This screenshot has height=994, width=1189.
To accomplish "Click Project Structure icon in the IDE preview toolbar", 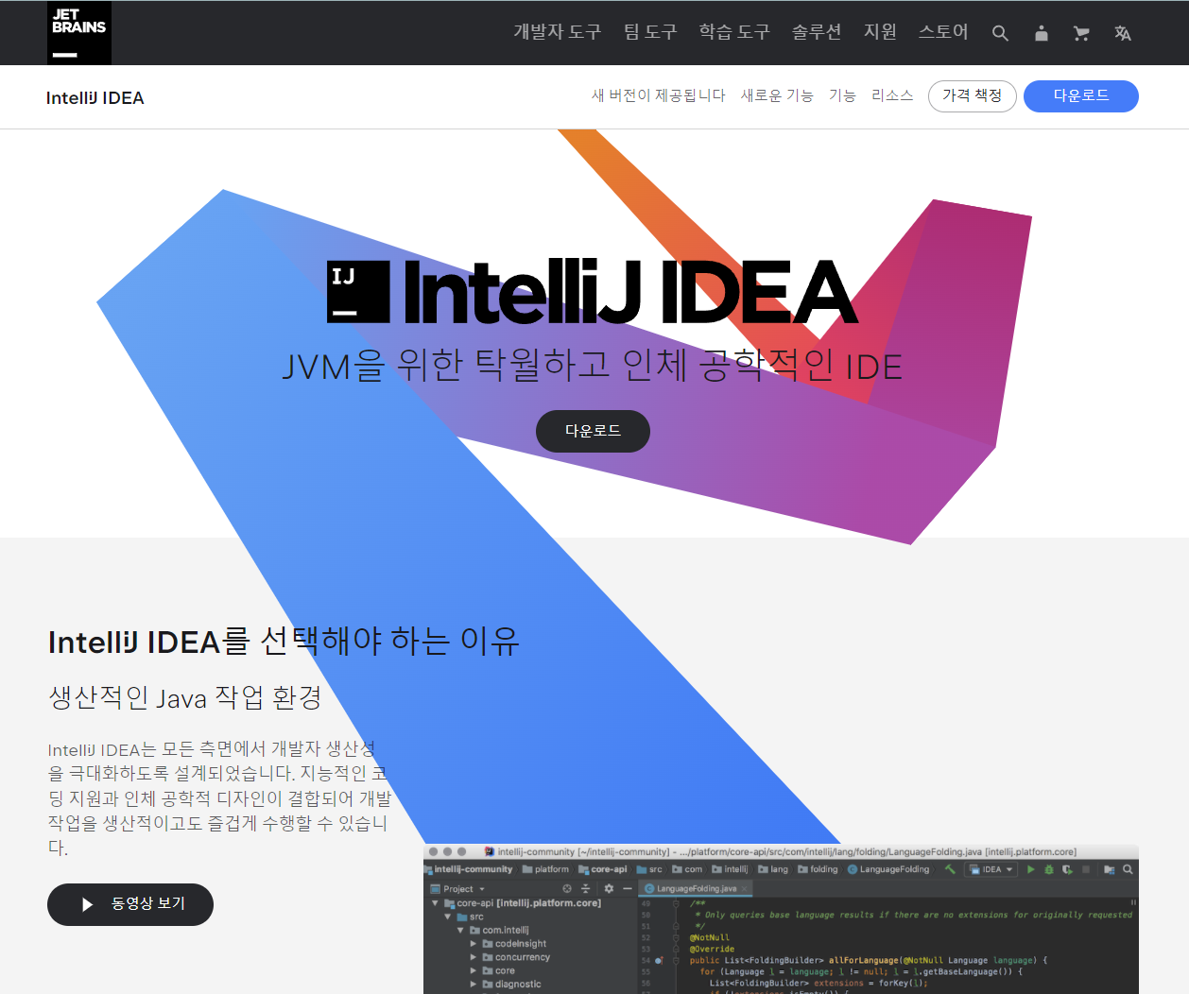I will 1110,869.
